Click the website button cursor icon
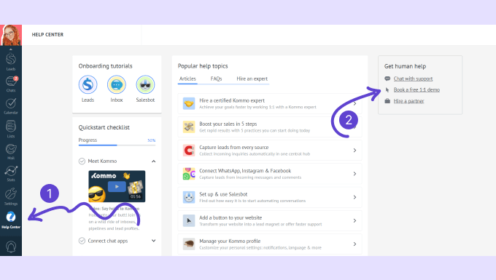 click(x=189, y=220)
